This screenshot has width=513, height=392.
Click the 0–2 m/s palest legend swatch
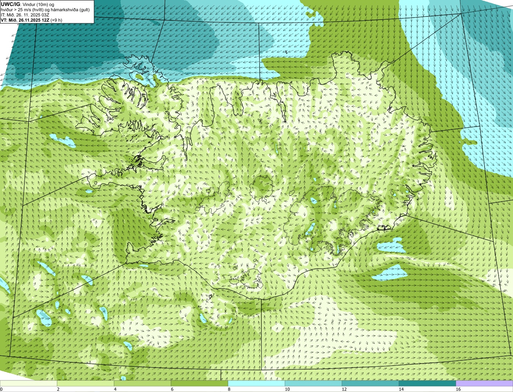click(x=28, y=383)
